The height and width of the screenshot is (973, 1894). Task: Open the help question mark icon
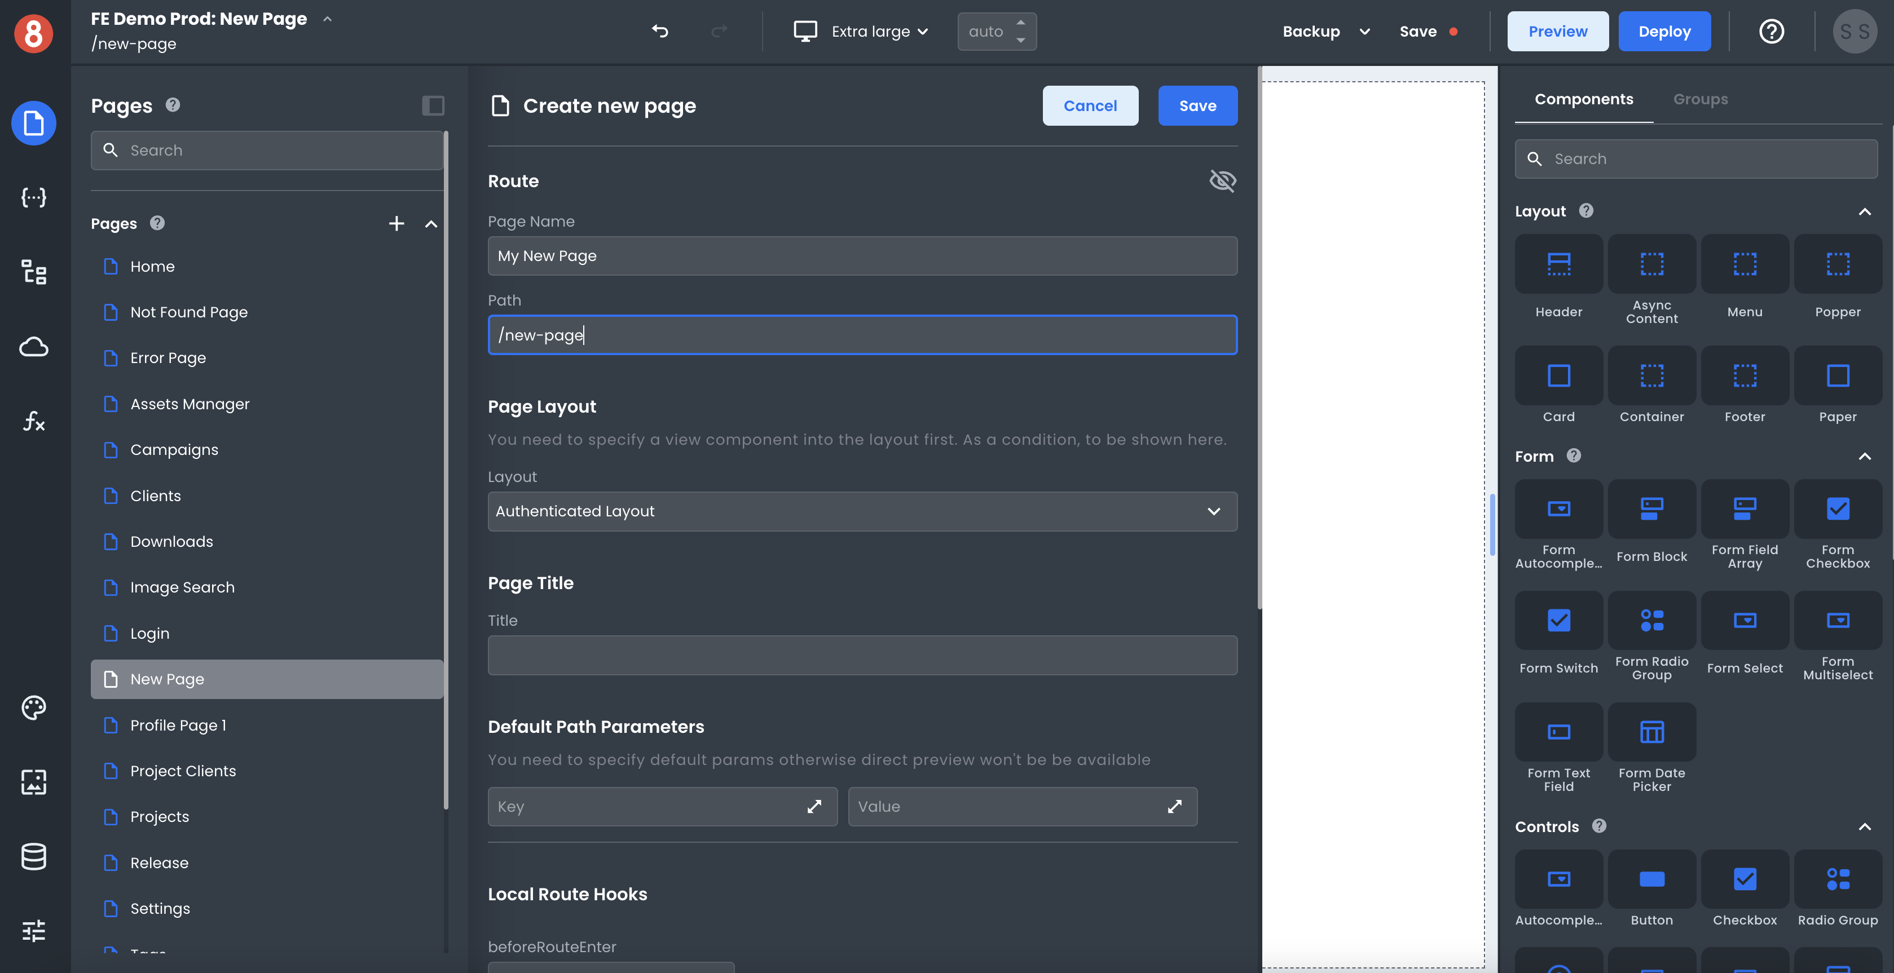pos(1771,31)
